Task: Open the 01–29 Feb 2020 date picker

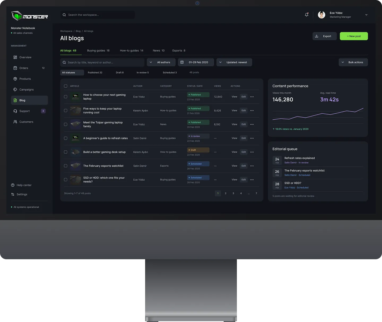Action: (196, 62)
